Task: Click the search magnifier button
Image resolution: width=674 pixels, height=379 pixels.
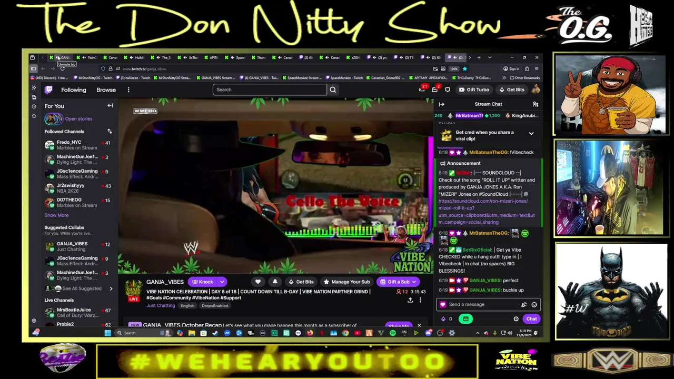Action: coord(333,89)
